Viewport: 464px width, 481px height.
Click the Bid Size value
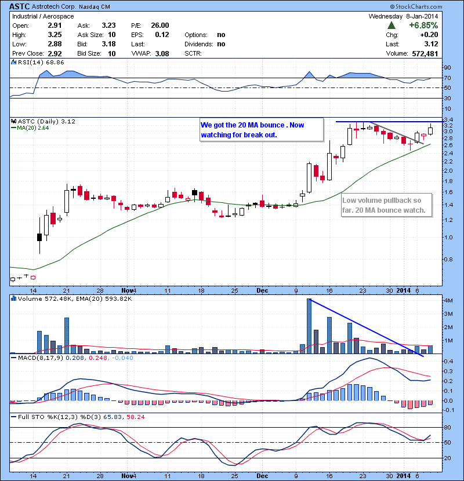[112, 53]
